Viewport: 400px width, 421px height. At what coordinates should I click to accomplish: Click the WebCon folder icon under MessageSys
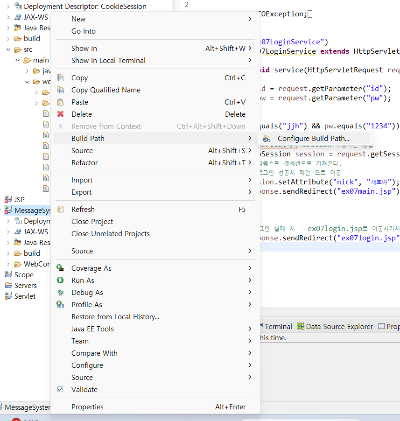coord(18,264)
